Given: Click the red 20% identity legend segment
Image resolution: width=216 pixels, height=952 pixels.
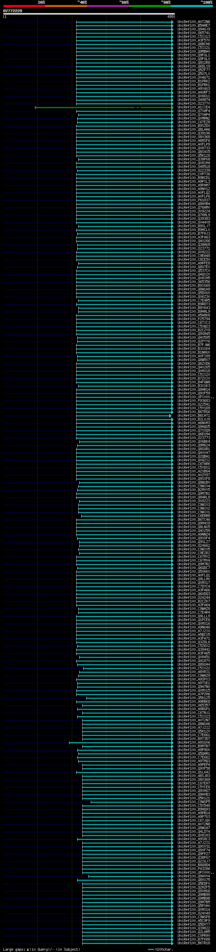Looking at the screenshot, I should 24,6.
